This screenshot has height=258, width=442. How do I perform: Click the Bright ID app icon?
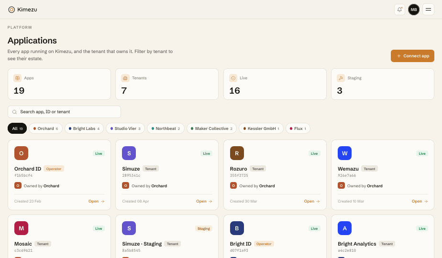pyautogui.click(x=237, y=228)
